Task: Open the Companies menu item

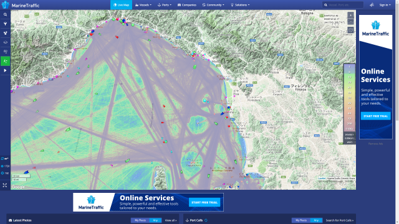Action: point(187,5)
